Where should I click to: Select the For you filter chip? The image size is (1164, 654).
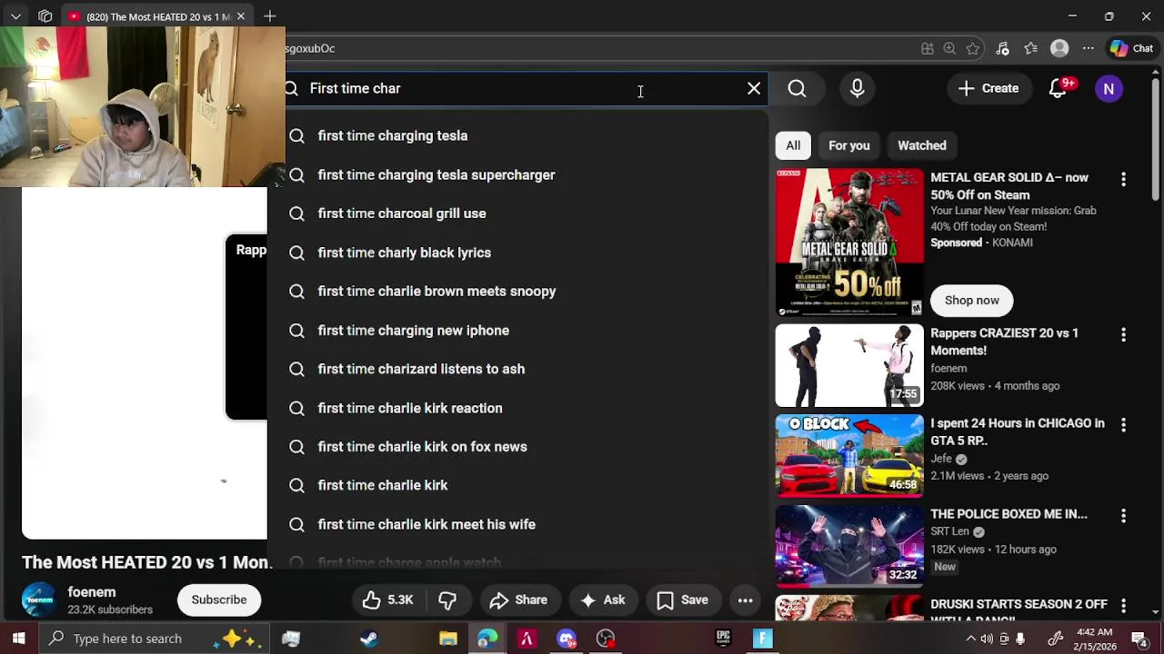[848, 145]
